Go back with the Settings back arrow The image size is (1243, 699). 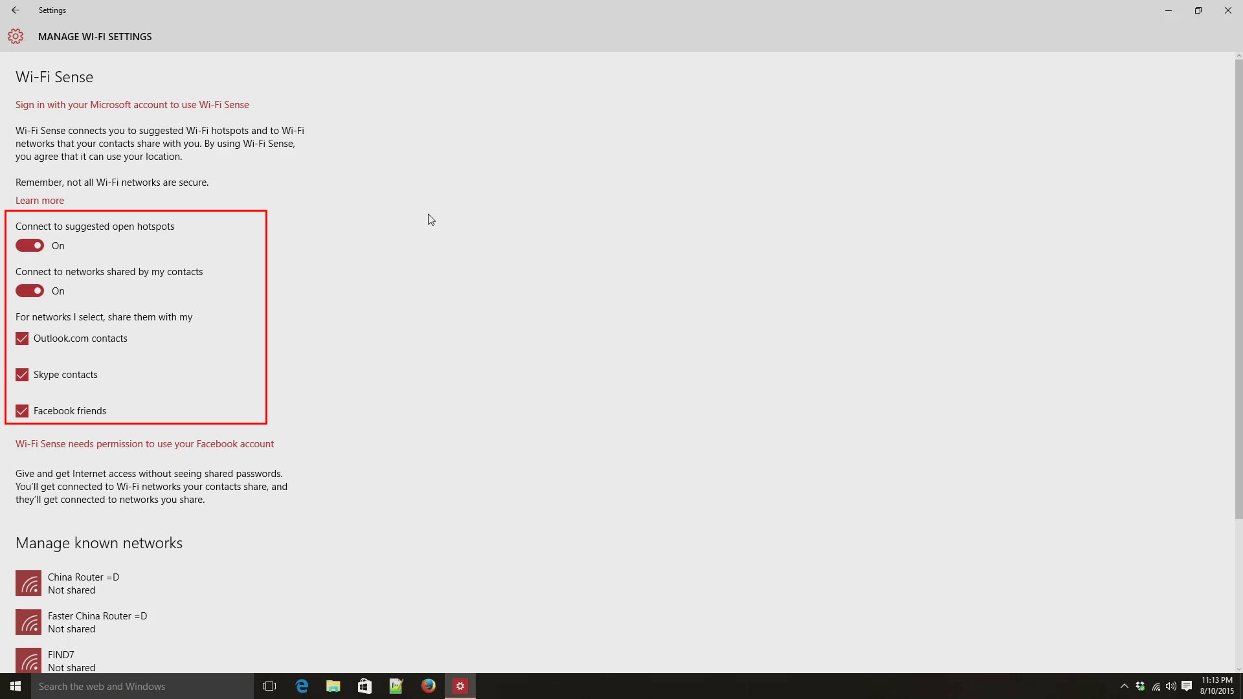tap(16, 10)
